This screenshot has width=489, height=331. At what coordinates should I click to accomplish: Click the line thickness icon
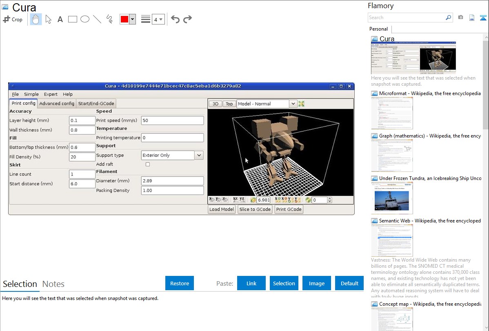click(145, 19)
